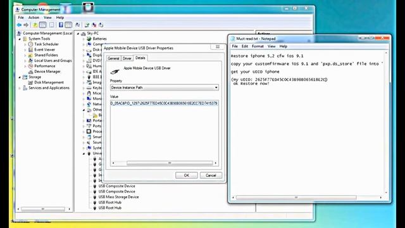Expand the Performance node
Image resolution: width=405 pixels, height=228 pixels.
point(25,66)
